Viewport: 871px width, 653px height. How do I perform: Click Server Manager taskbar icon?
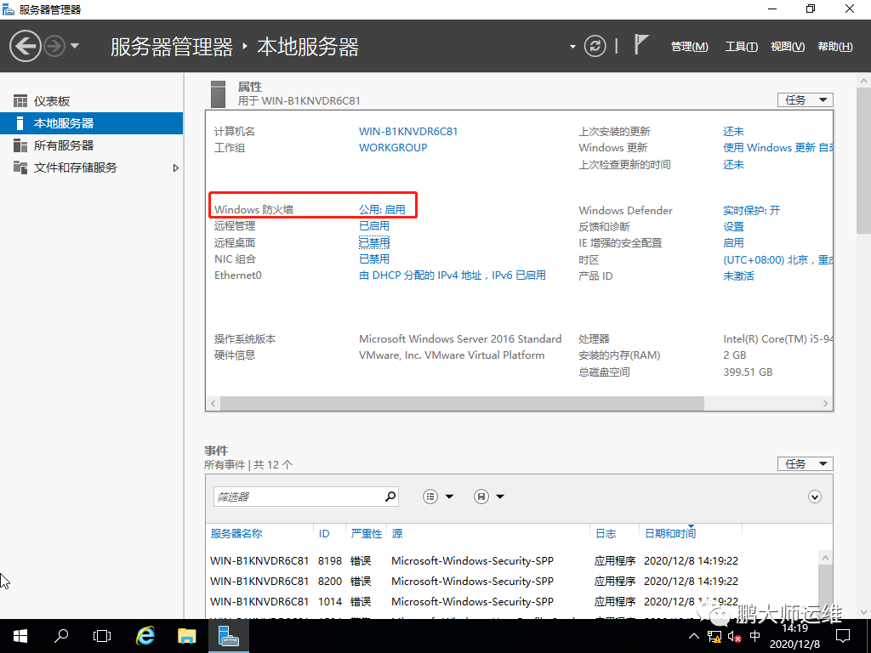click(228, 636)
